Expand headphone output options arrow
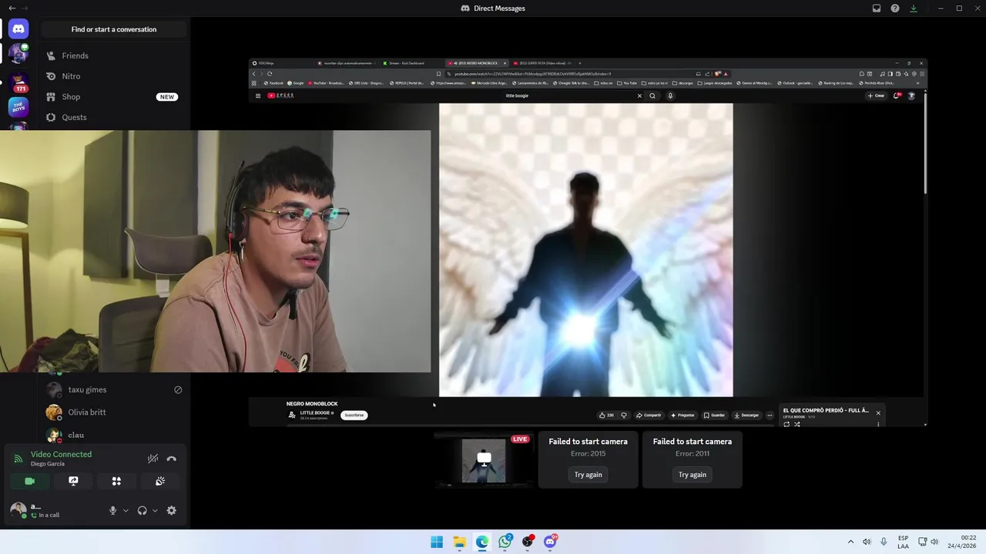 (155, 510)
